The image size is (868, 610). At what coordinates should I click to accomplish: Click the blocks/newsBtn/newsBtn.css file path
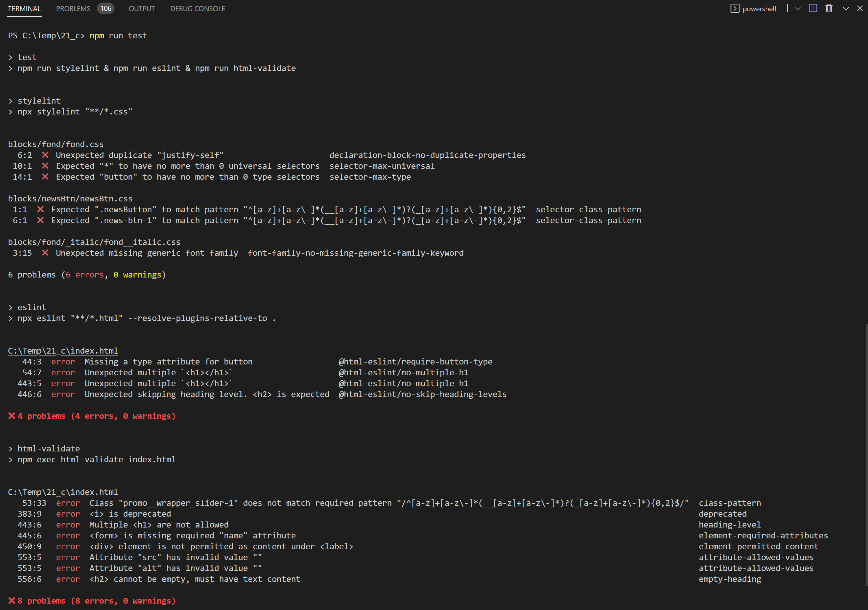pos(70,199)
